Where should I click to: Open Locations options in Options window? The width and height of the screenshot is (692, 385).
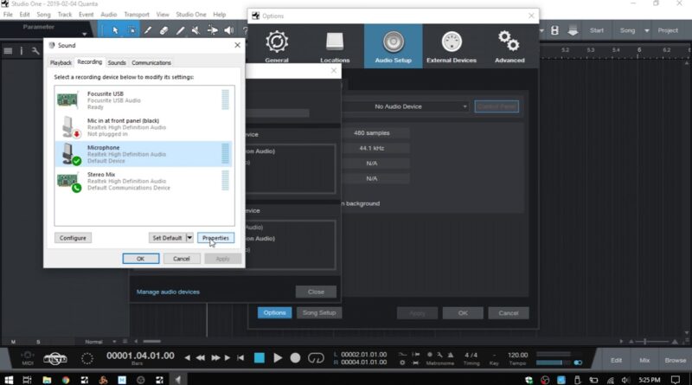point(335,47)
